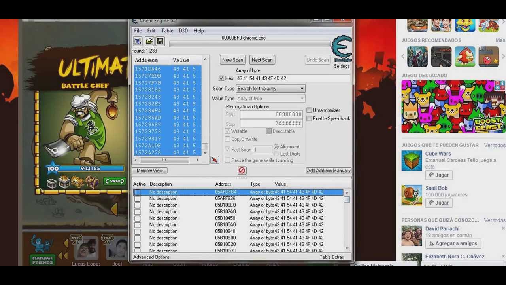Open the Edit menu
Screen dimensions: 506x285
(x=151, y=31)
